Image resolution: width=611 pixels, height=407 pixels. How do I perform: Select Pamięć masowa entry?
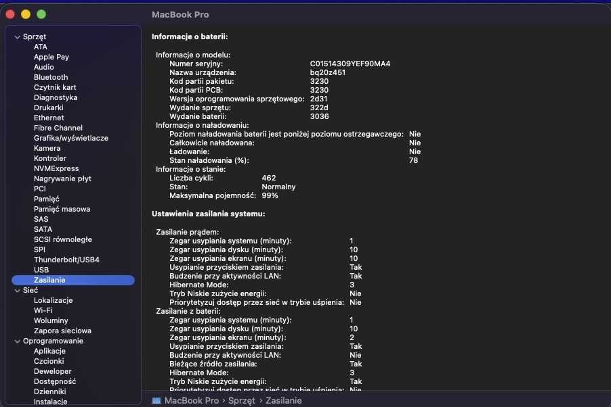[x=62, y=209]
